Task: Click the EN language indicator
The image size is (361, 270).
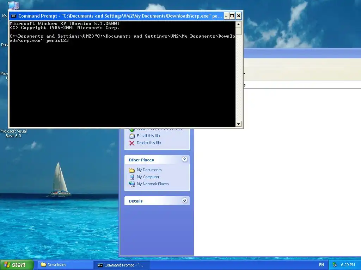Action: point(322,265)
